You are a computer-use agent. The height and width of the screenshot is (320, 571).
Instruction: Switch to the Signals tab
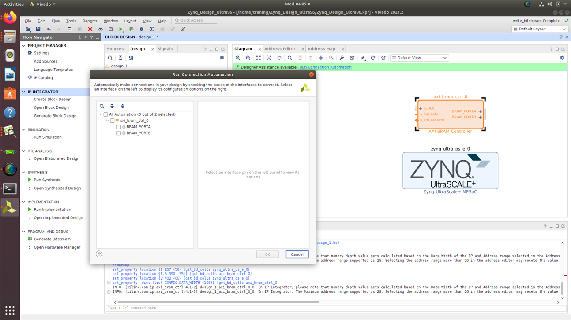tap(165, 49)
